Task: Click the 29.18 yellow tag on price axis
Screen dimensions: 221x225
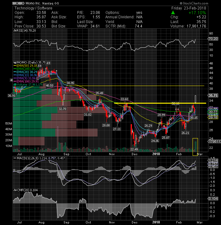Action: coord(213,118)
